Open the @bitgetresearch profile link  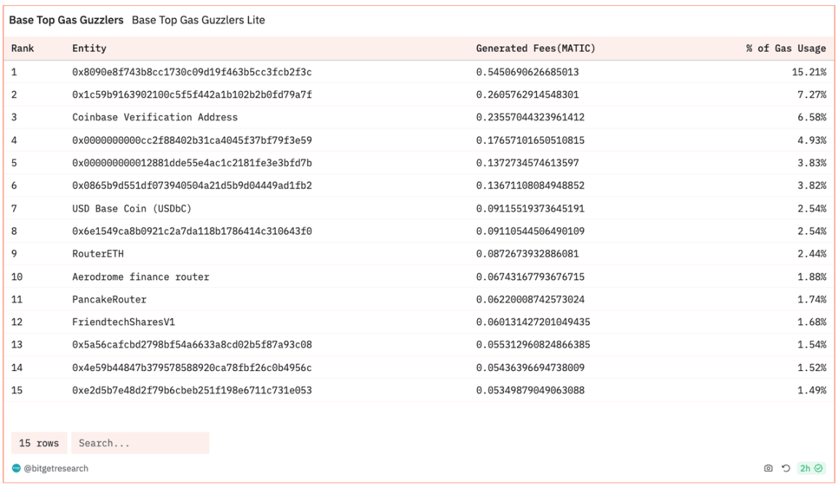56,468
